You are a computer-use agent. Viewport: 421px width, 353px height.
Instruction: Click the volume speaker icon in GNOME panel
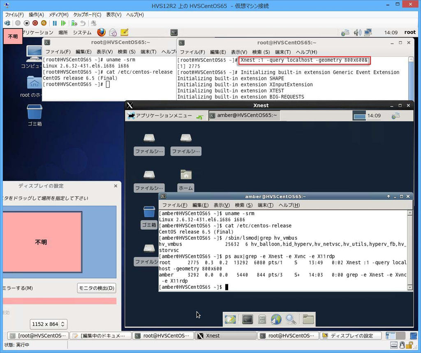coord(357,33)
